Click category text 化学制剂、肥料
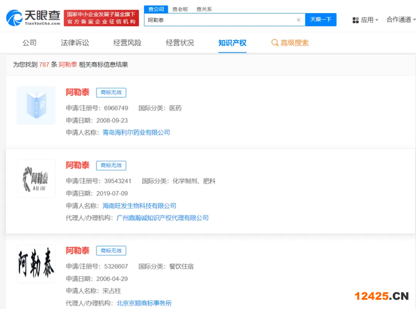 [x=194, y=181]
